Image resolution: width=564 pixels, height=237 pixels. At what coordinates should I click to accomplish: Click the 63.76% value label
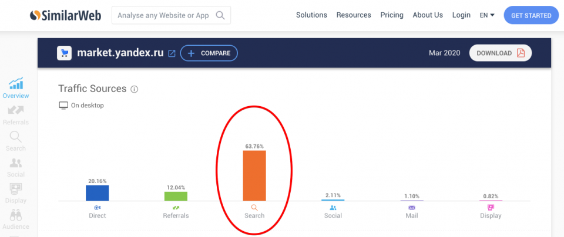tap(254, 146)
